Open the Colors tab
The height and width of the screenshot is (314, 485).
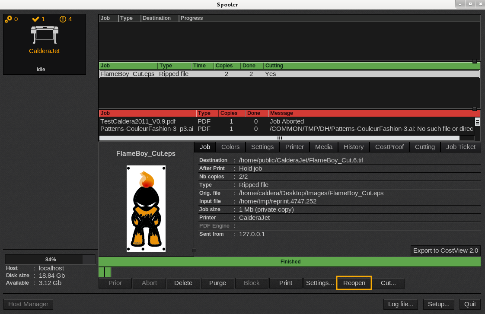tap(230, 147)
